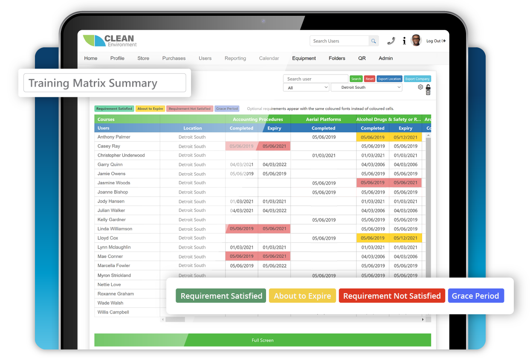
Task: Open the Reporting menu
Action: click(x=235, y=58)
